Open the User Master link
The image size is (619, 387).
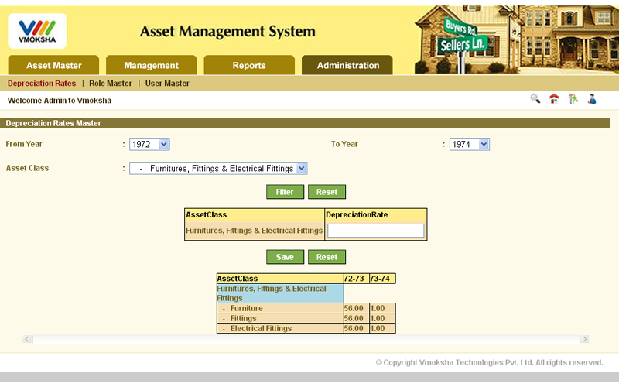pyautogui.click(x=167, y=84)
